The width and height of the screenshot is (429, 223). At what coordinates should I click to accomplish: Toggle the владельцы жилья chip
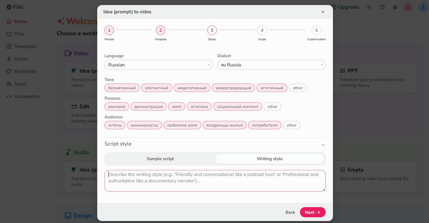click(x=225, y=125)
